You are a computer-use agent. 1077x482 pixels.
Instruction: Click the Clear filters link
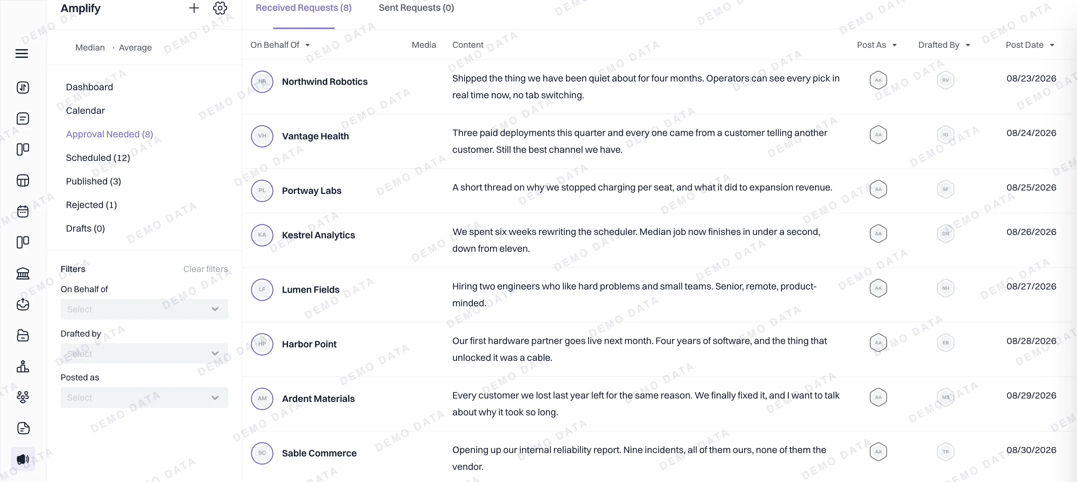(x=206, y=269)
